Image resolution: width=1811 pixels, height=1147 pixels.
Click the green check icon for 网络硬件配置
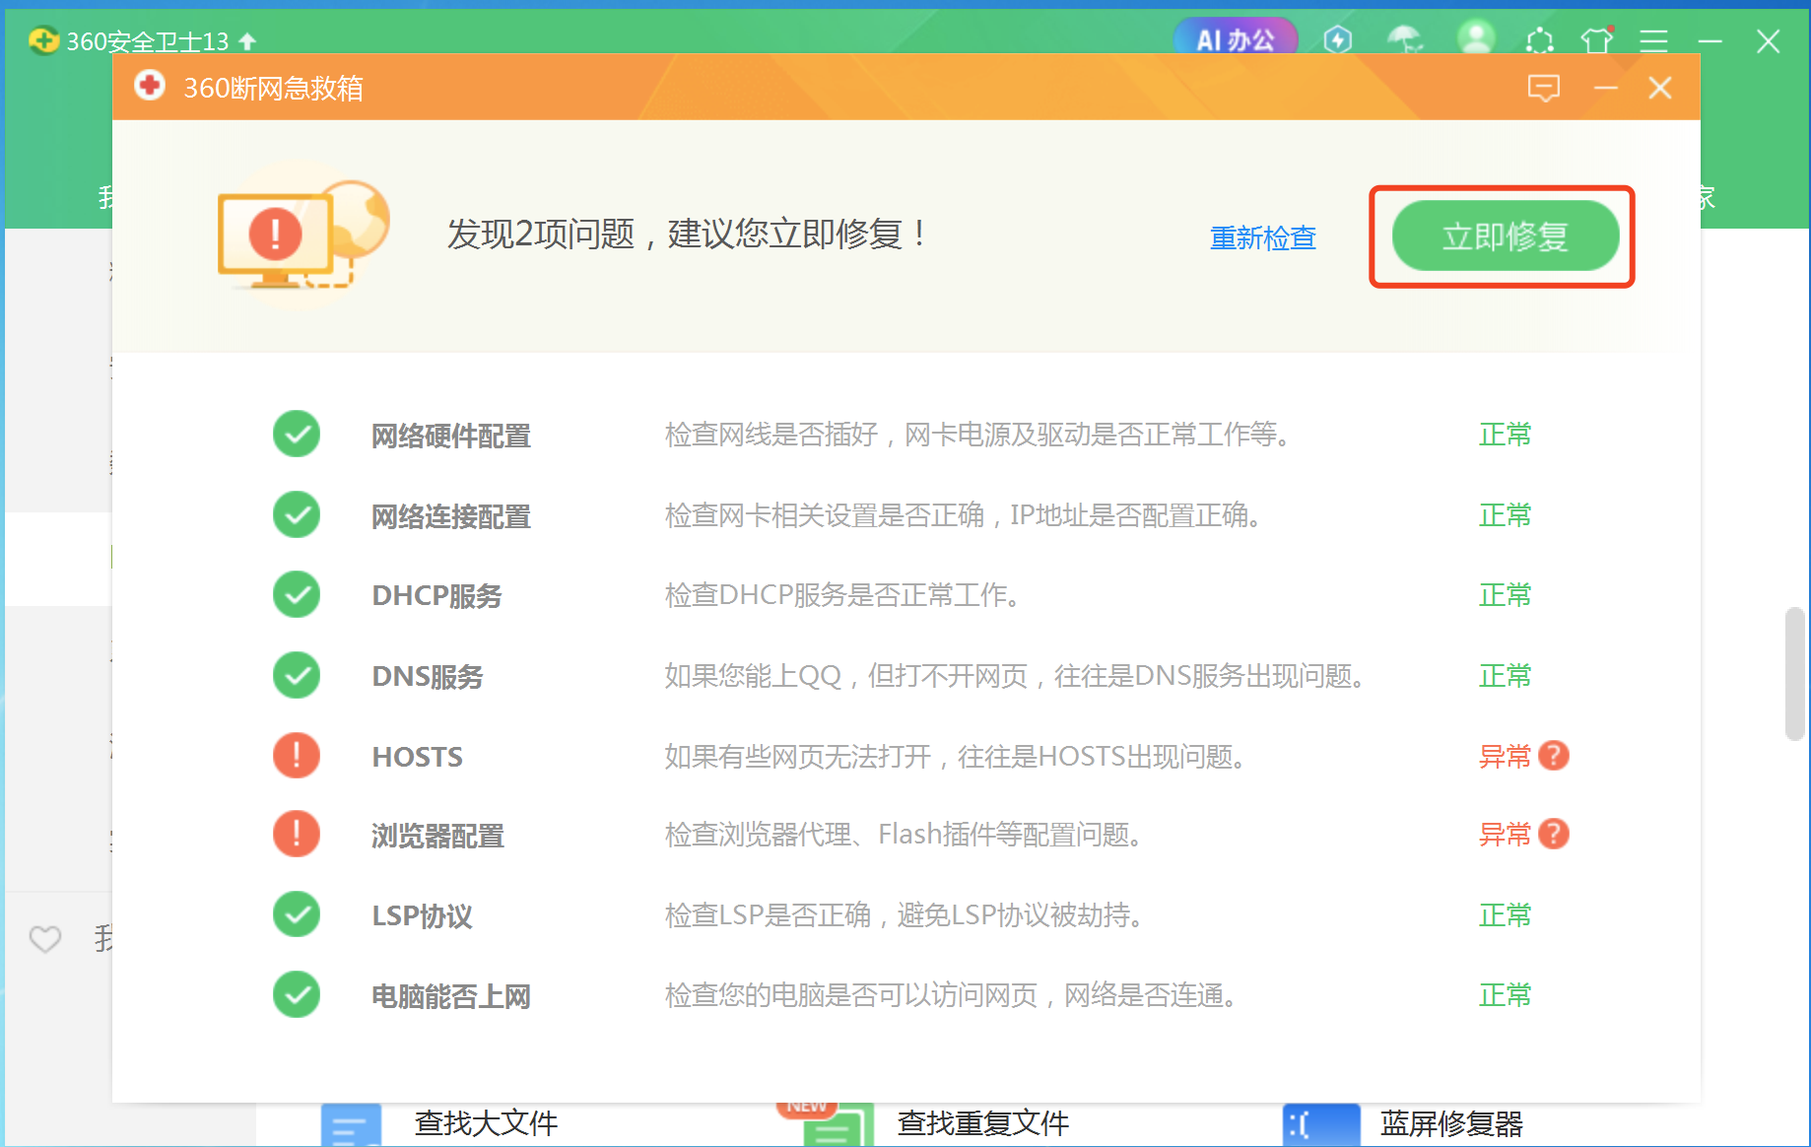coord(297,434)
